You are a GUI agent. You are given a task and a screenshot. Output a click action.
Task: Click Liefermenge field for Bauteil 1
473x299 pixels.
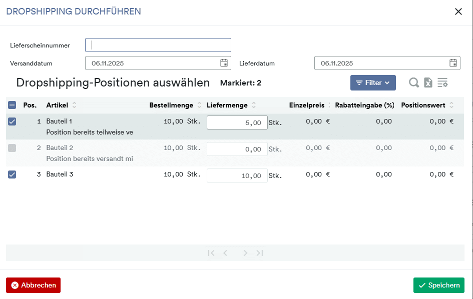point(237,122)
